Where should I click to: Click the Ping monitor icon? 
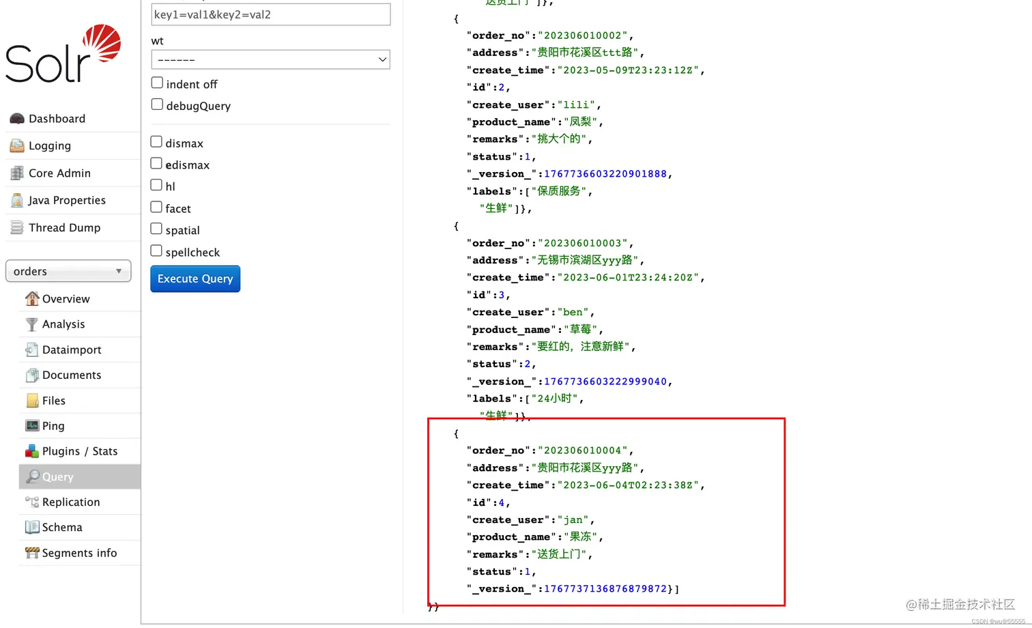click(32, 426)
